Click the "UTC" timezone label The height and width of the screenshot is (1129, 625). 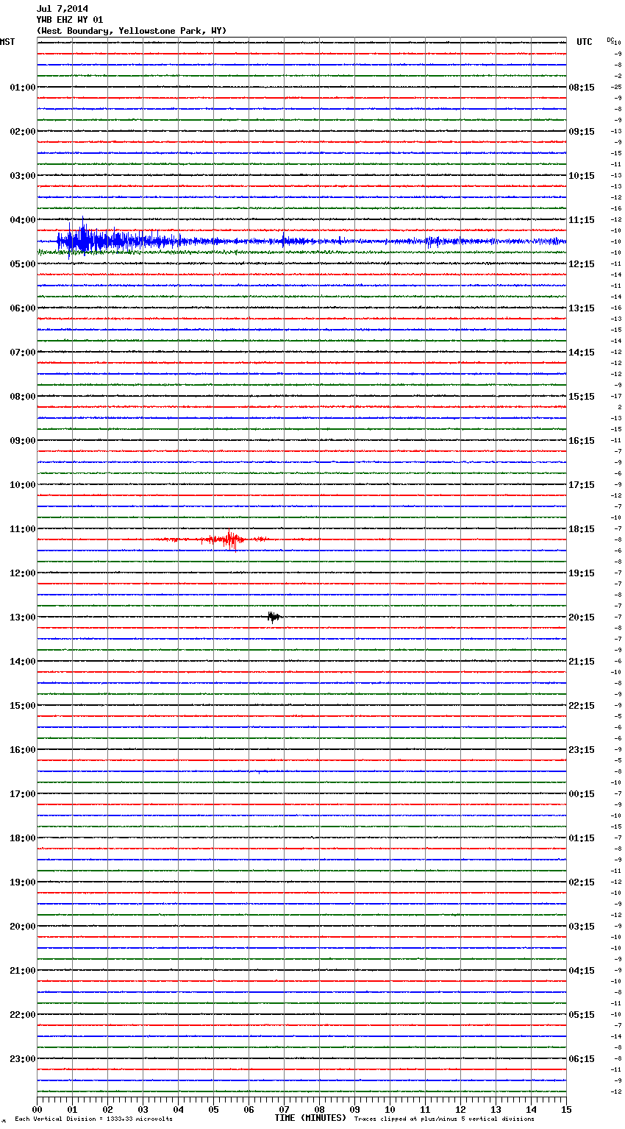pyautogui.click(x=585, y=42)
